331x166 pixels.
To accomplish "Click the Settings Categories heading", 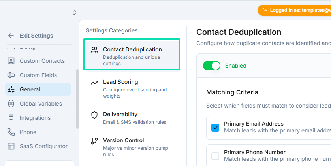I will 112,30.
